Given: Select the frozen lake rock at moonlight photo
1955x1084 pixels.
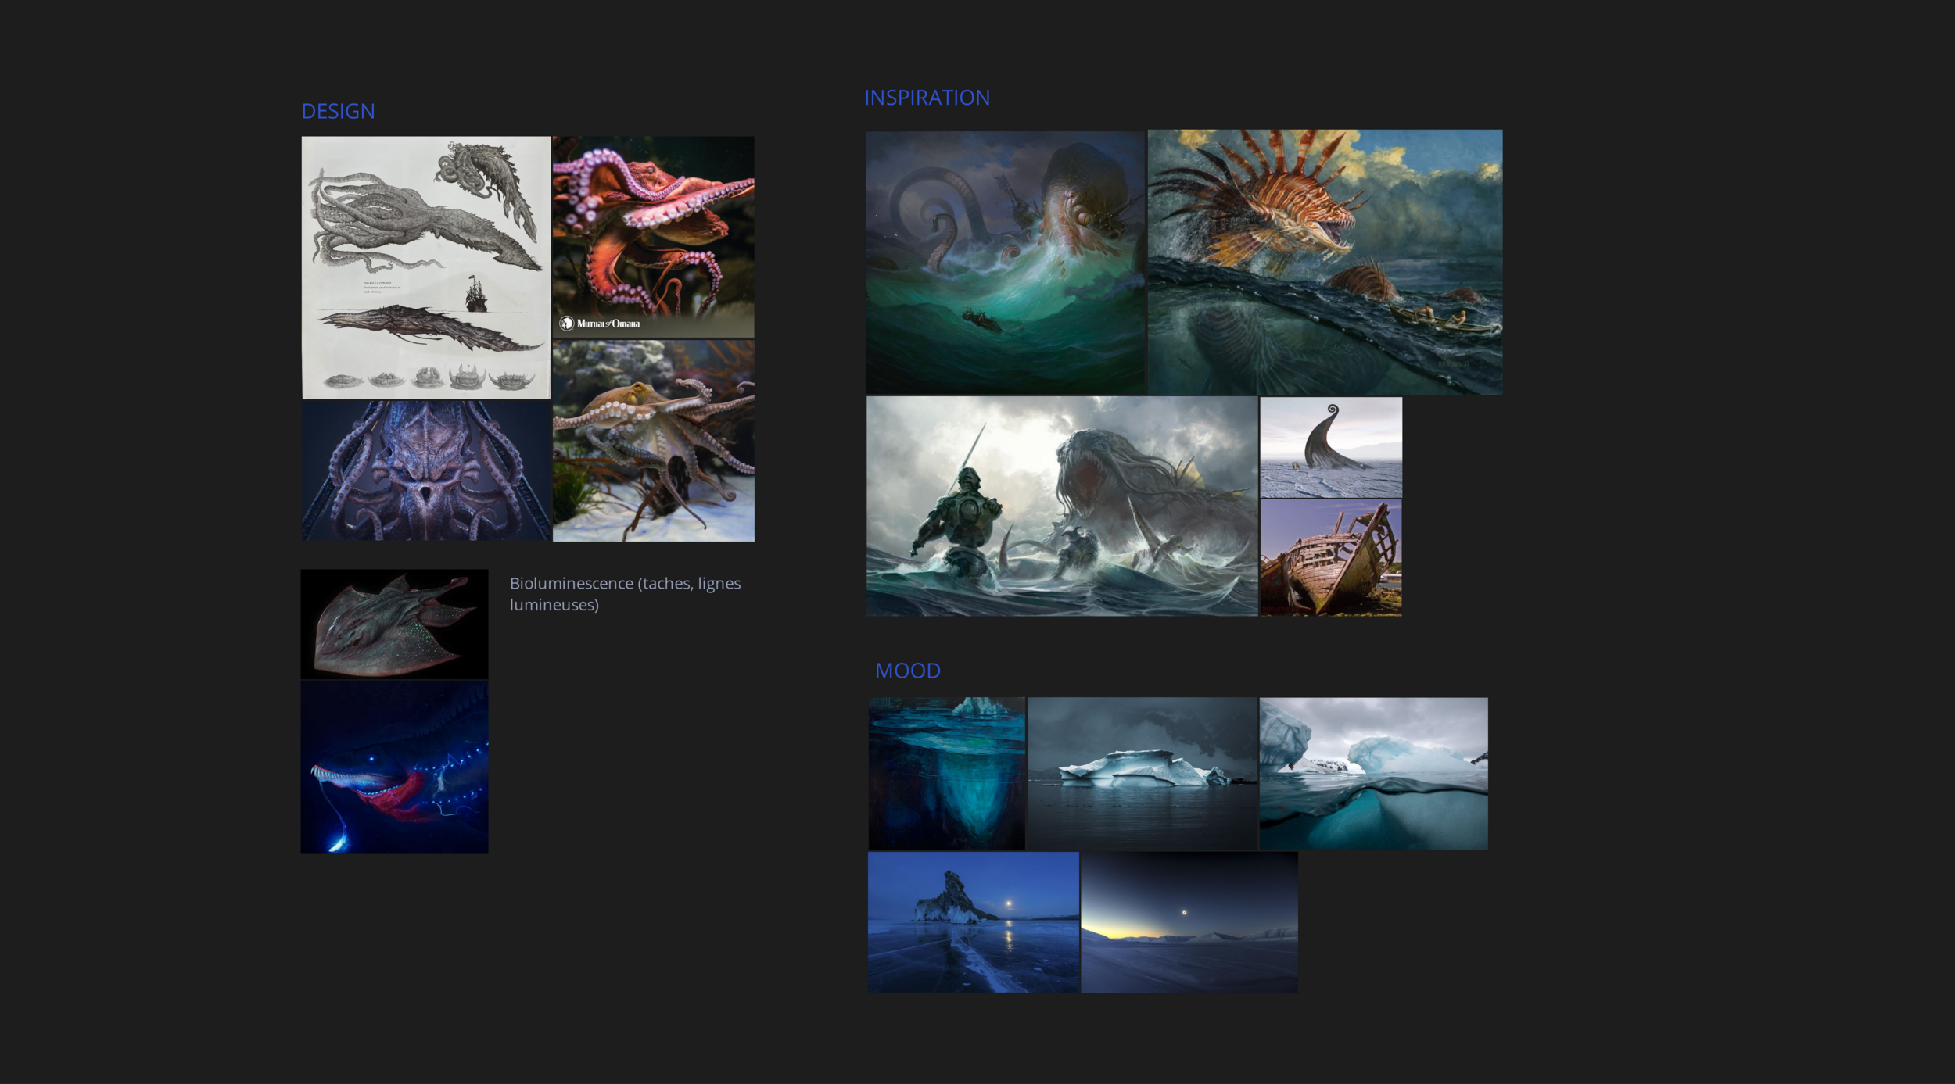Looking at the screenshot, I should tap(973, 922).
